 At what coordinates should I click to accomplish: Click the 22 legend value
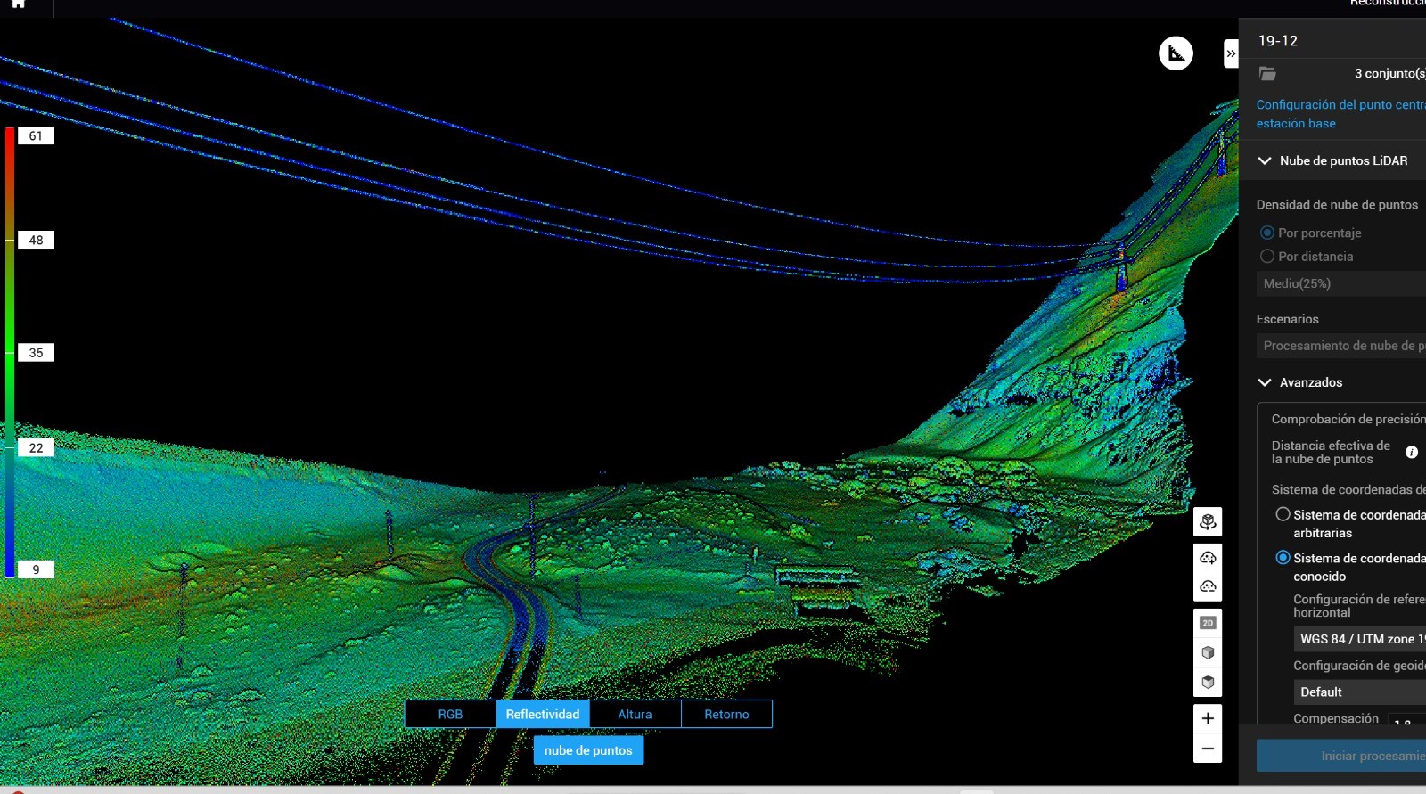click(x=36, y=447)
